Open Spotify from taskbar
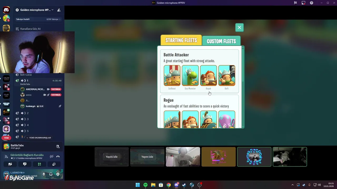 (145, 185)
